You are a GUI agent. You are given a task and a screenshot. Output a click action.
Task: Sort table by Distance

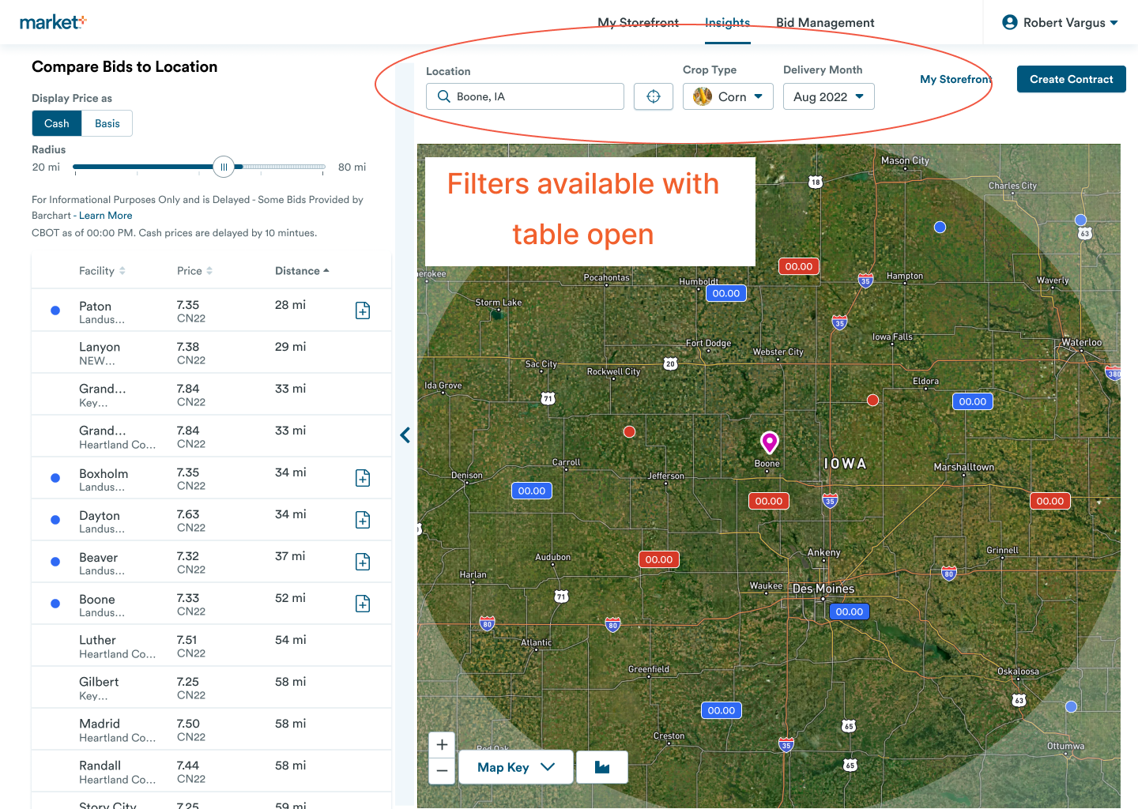302,271
